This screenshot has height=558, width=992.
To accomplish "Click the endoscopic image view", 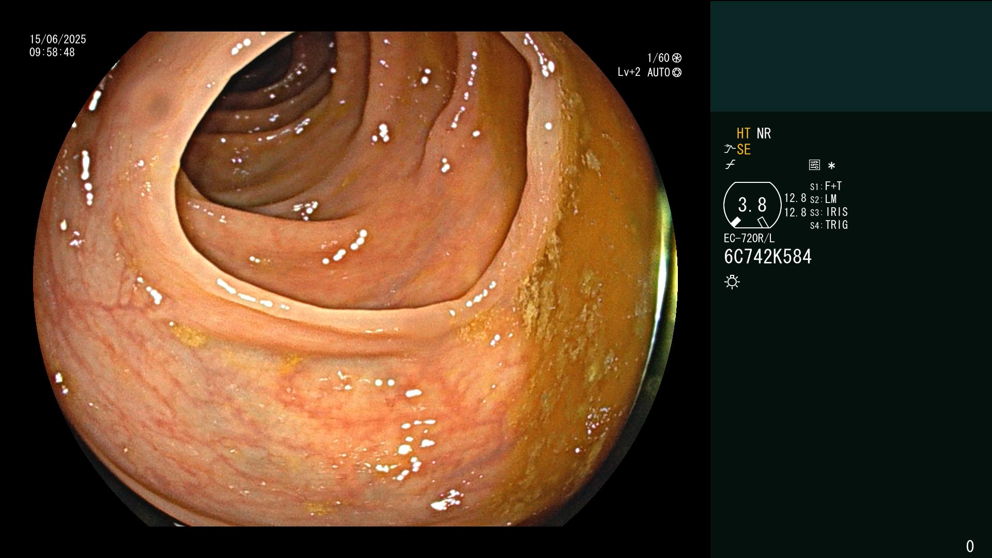I will [x=355, y=279].
